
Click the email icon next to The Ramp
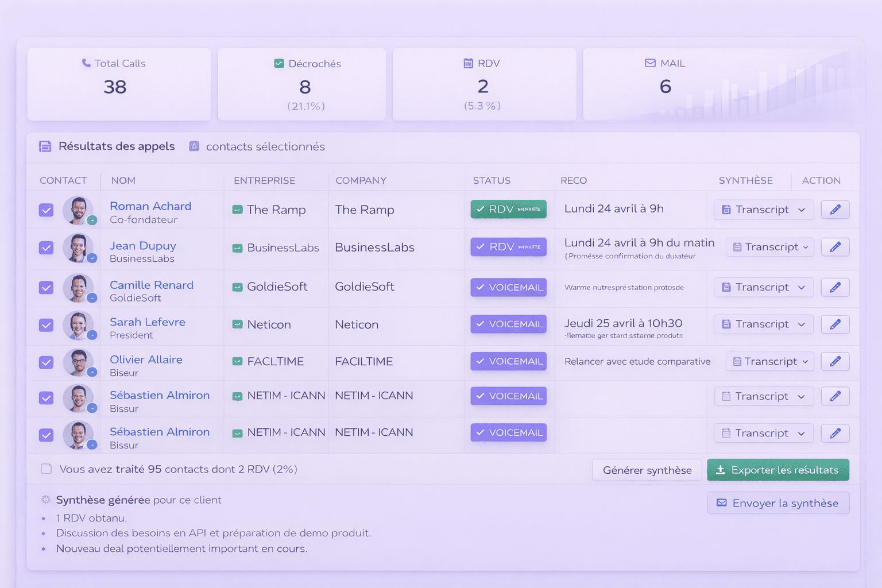[237, 210]
